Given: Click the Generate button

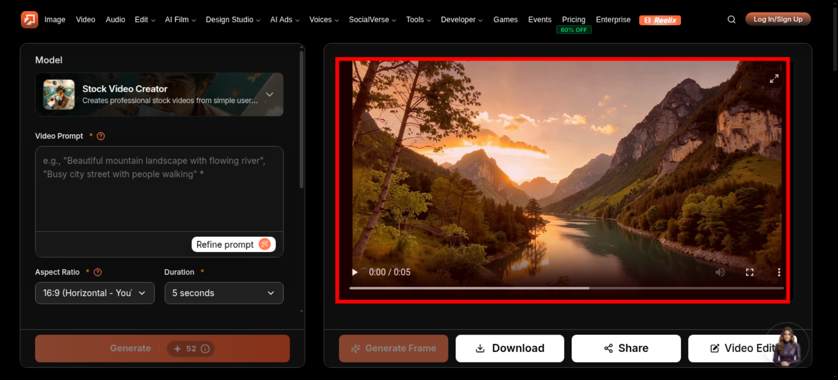Looking at the screenshot, I should pyautogui.click(x=162, y=349).
